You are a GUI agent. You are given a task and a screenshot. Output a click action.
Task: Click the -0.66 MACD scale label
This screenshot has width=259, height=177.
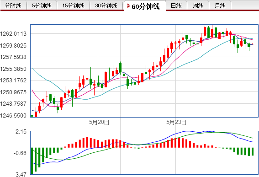(20, 153)
